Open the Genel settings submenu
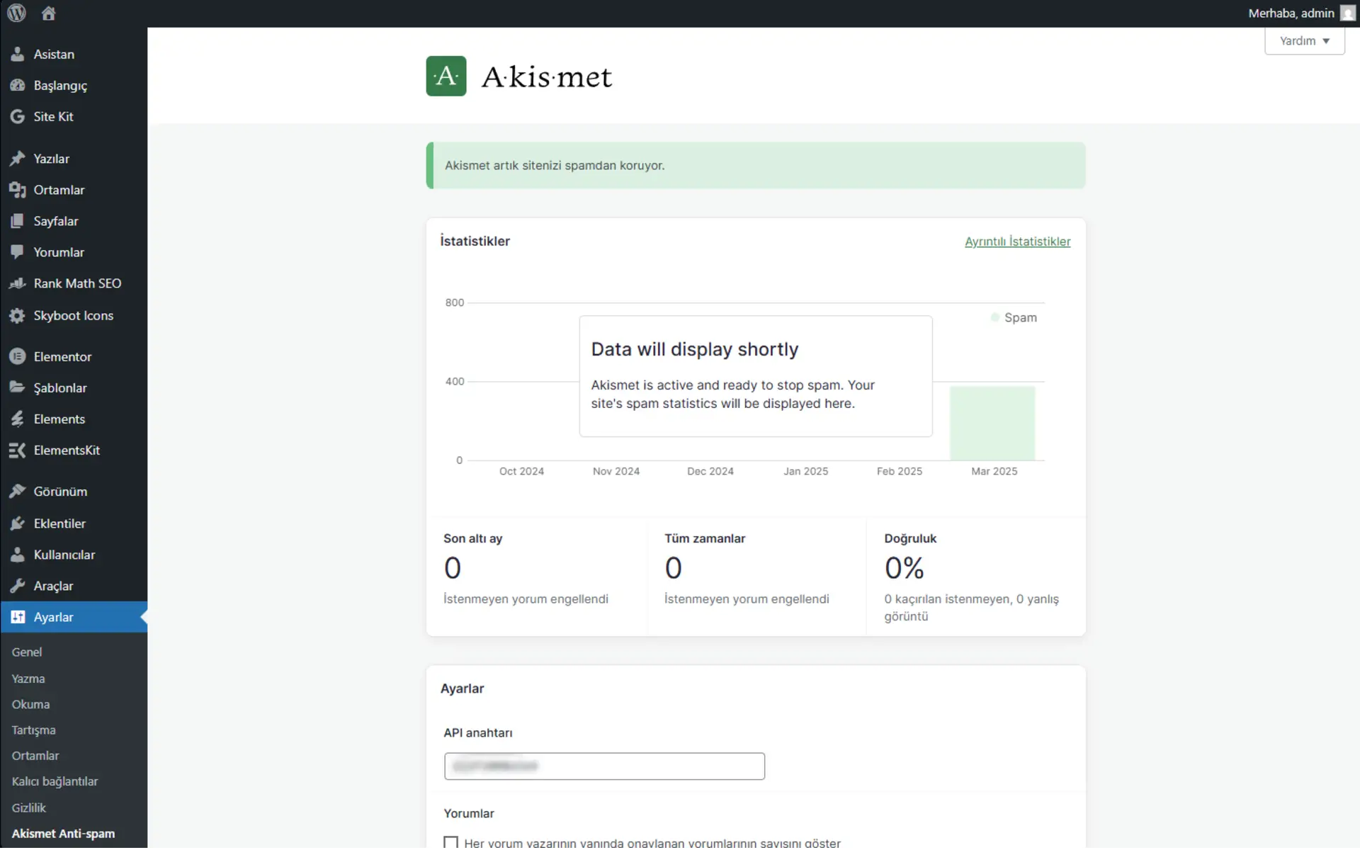1360x850 pixels. (27, 652)
